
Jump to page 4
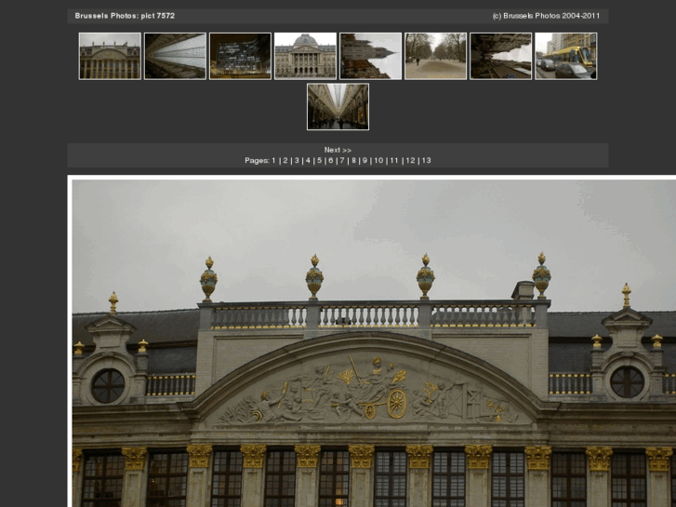(x=308, y=161)
